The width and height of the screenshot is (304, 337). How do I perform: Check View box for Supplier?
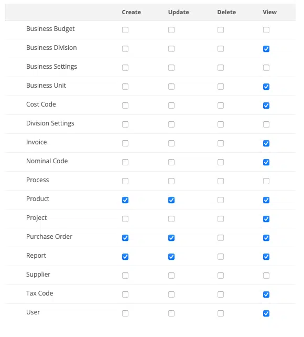(x=266, y=276)
